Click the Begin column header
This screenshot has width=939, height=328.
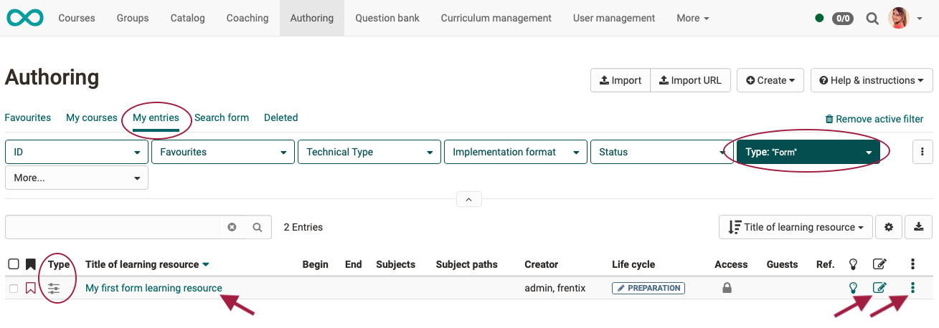pos(316,264)
